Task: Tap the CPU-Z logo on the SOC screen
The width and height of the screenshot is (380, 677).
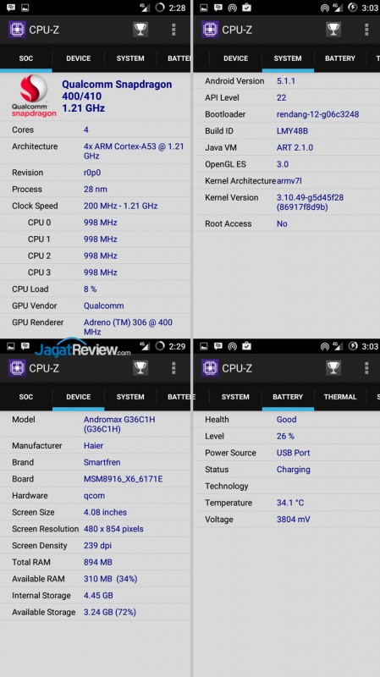Action: 17,30
